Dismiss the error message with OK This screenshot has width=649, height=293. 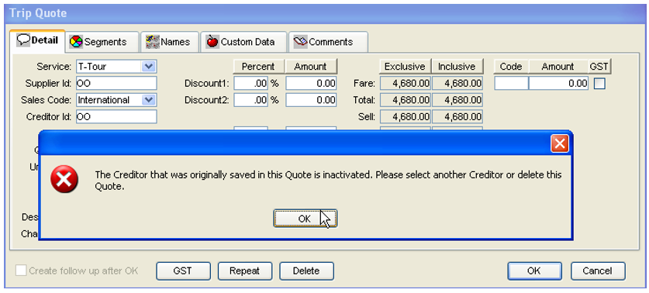[305, 219]
